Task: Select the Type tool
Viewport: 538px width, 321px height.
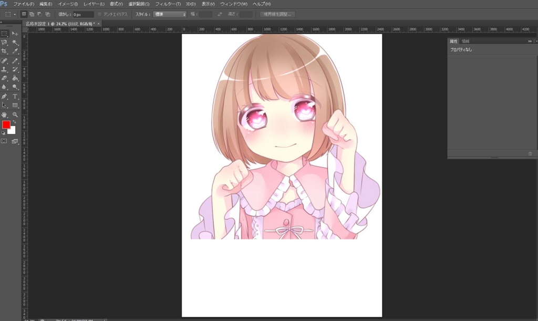Action: tap(15, 96)
